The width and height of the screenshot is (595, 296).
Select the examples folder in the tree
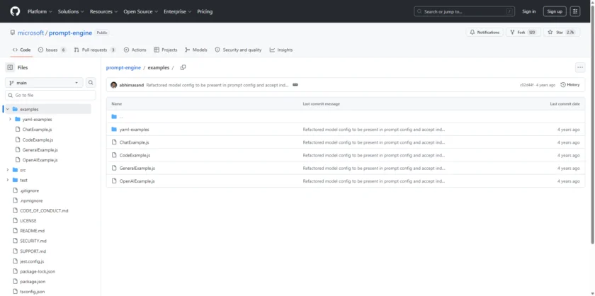(29, 109)
